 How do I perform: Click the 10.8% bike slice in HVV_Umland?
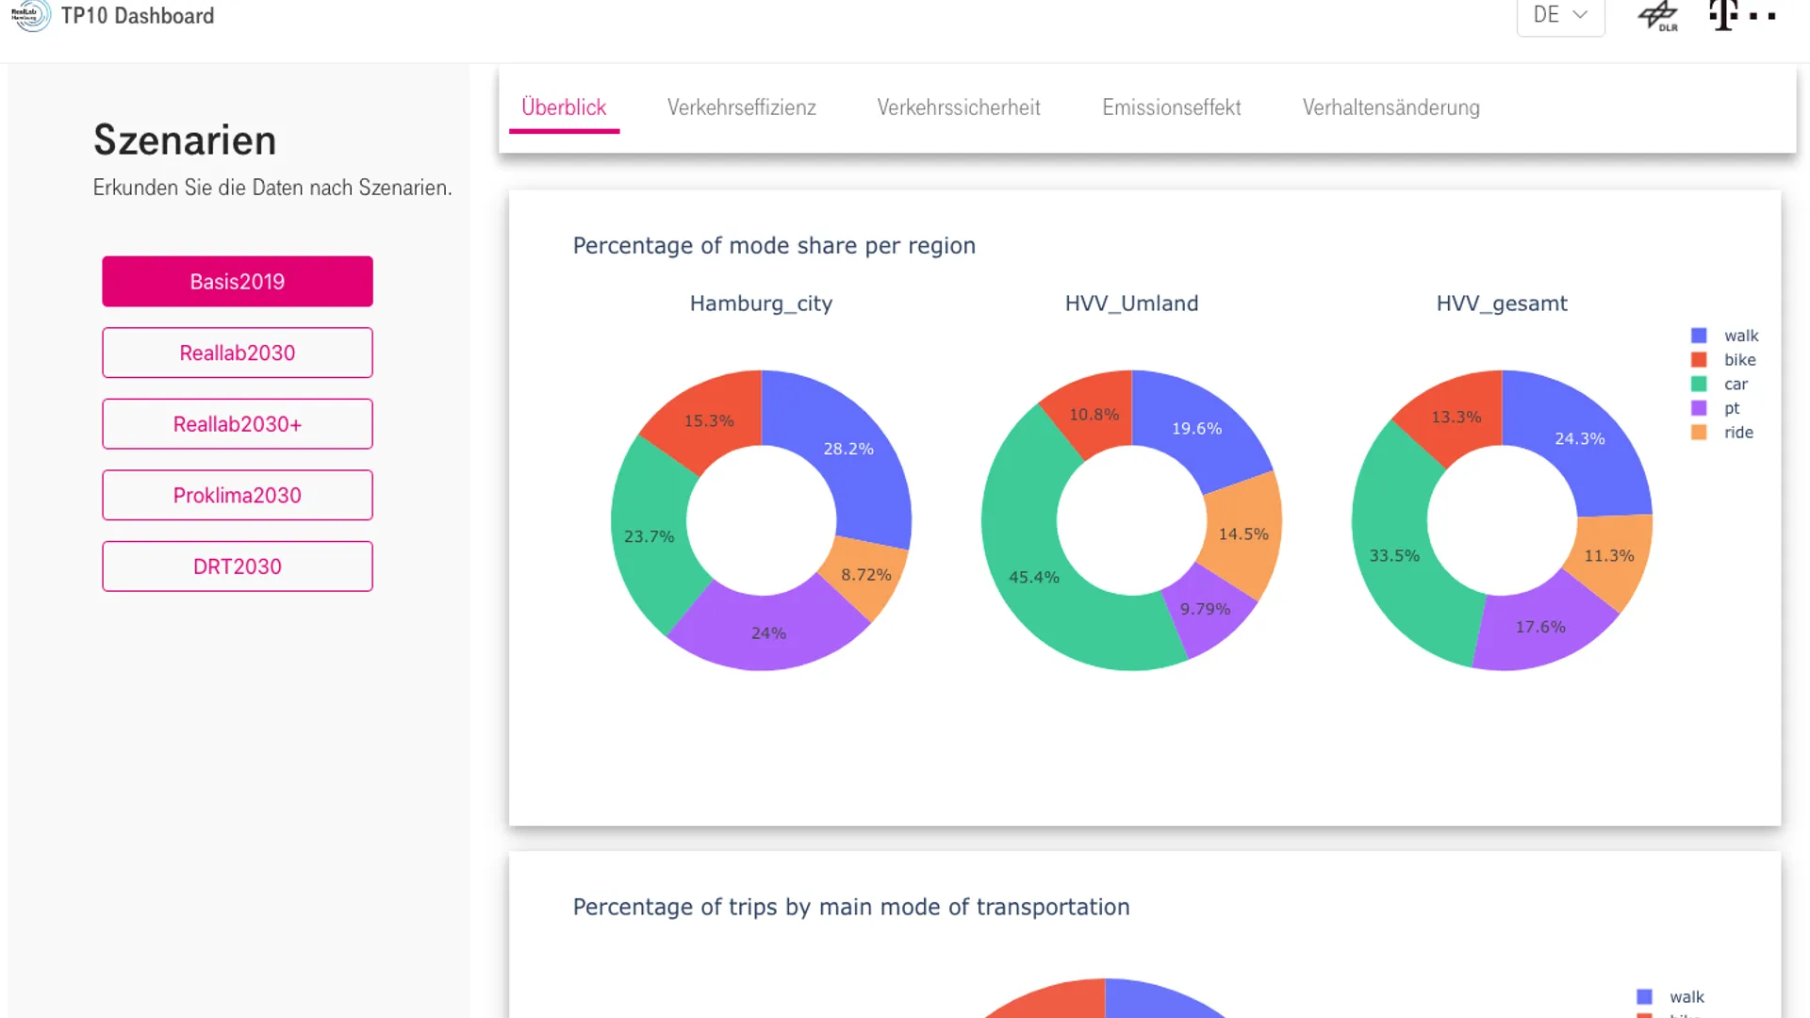pos(1094,415)
